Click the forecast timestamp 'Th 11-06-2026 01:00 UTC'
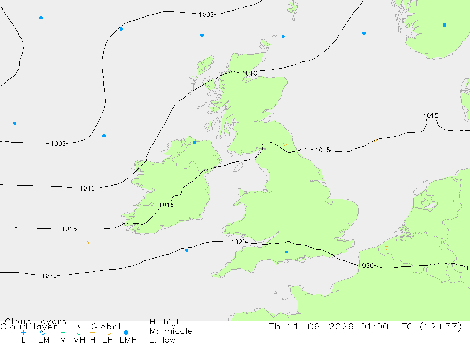This screenshot has width=470, height=344. click(343, 326)
